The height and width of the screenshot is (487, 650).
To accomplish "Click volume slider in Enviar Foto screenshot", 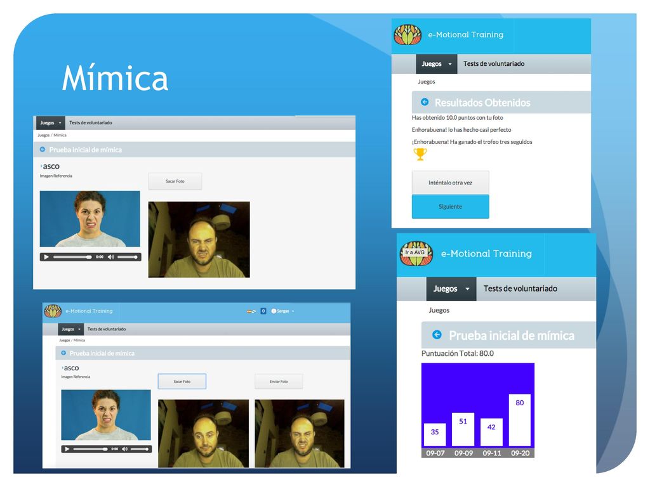I will [140, 449].
